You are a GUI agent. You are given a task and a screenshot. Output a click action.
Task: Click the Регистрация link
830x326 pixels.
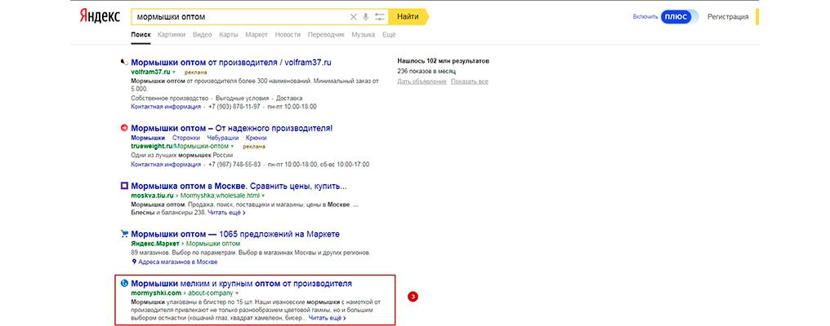click(x=729, y=17)
